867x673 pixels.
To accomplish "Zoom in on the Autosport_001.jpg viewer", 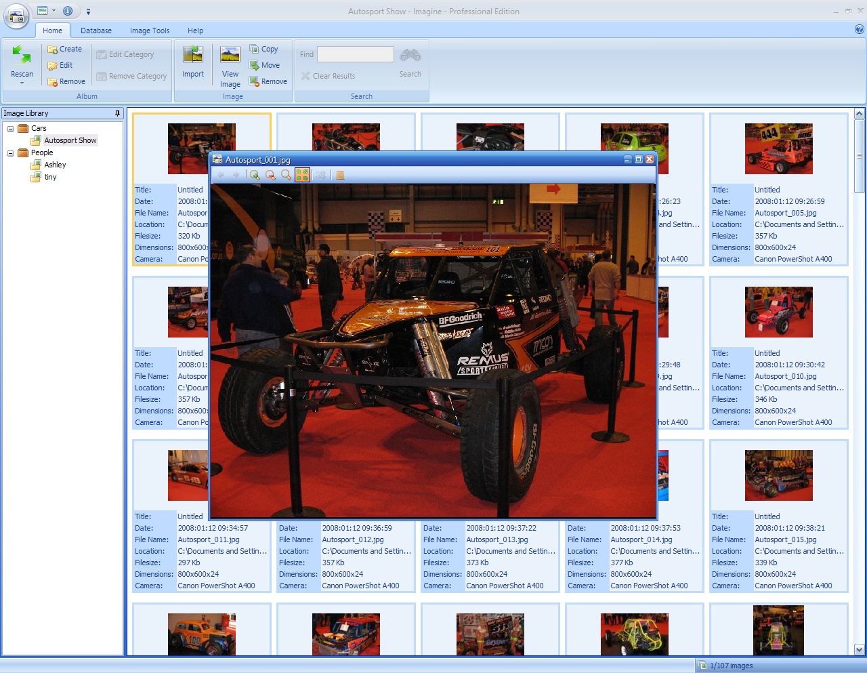I will 255,175.
